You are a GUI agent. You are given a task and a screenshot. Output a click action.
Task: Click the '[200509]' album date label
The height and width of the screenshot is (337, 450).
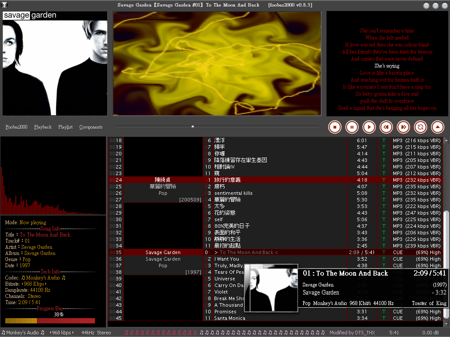point(190,200)
